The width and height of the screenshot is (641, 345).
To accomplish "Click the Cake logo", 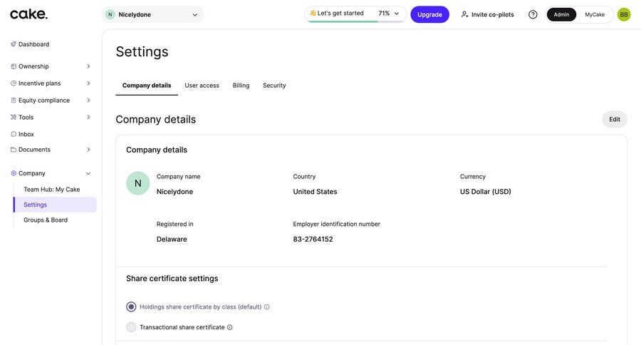I will 28,14.
